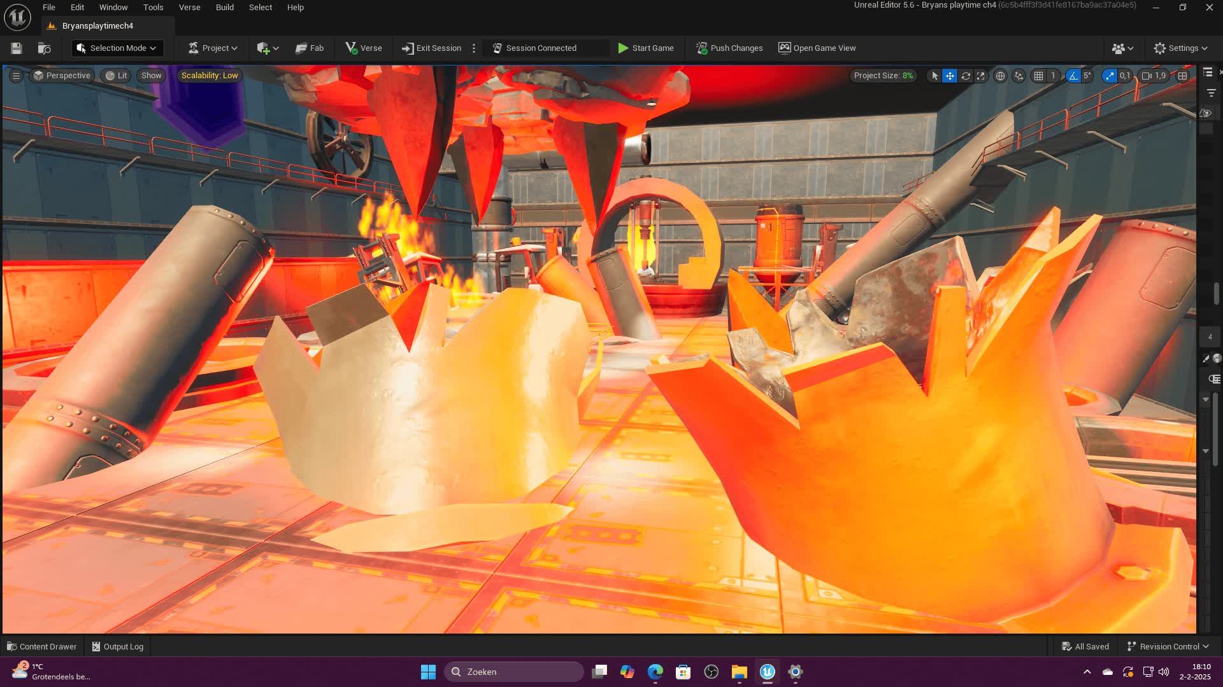1223x687 pixels.
Task: Select the scale gizmo tool
Action: [x=981, y=76]
